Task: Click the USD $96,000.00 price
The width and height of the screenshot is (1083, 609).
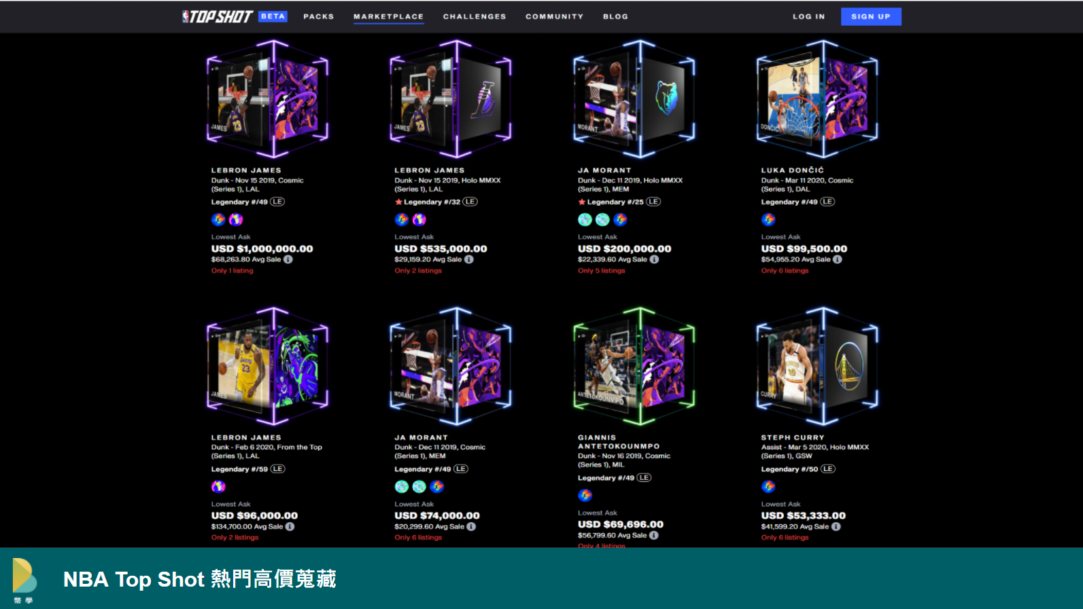Action: (254, 515)
